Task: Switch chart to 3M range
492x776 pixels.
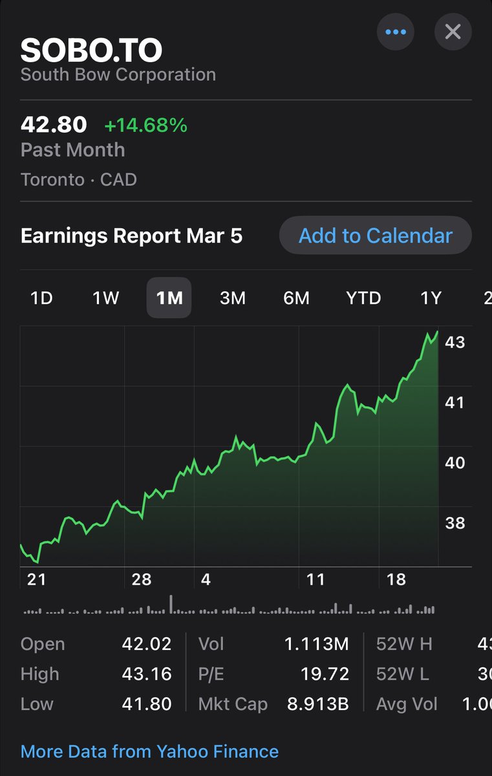Action: tap(233, 297)
